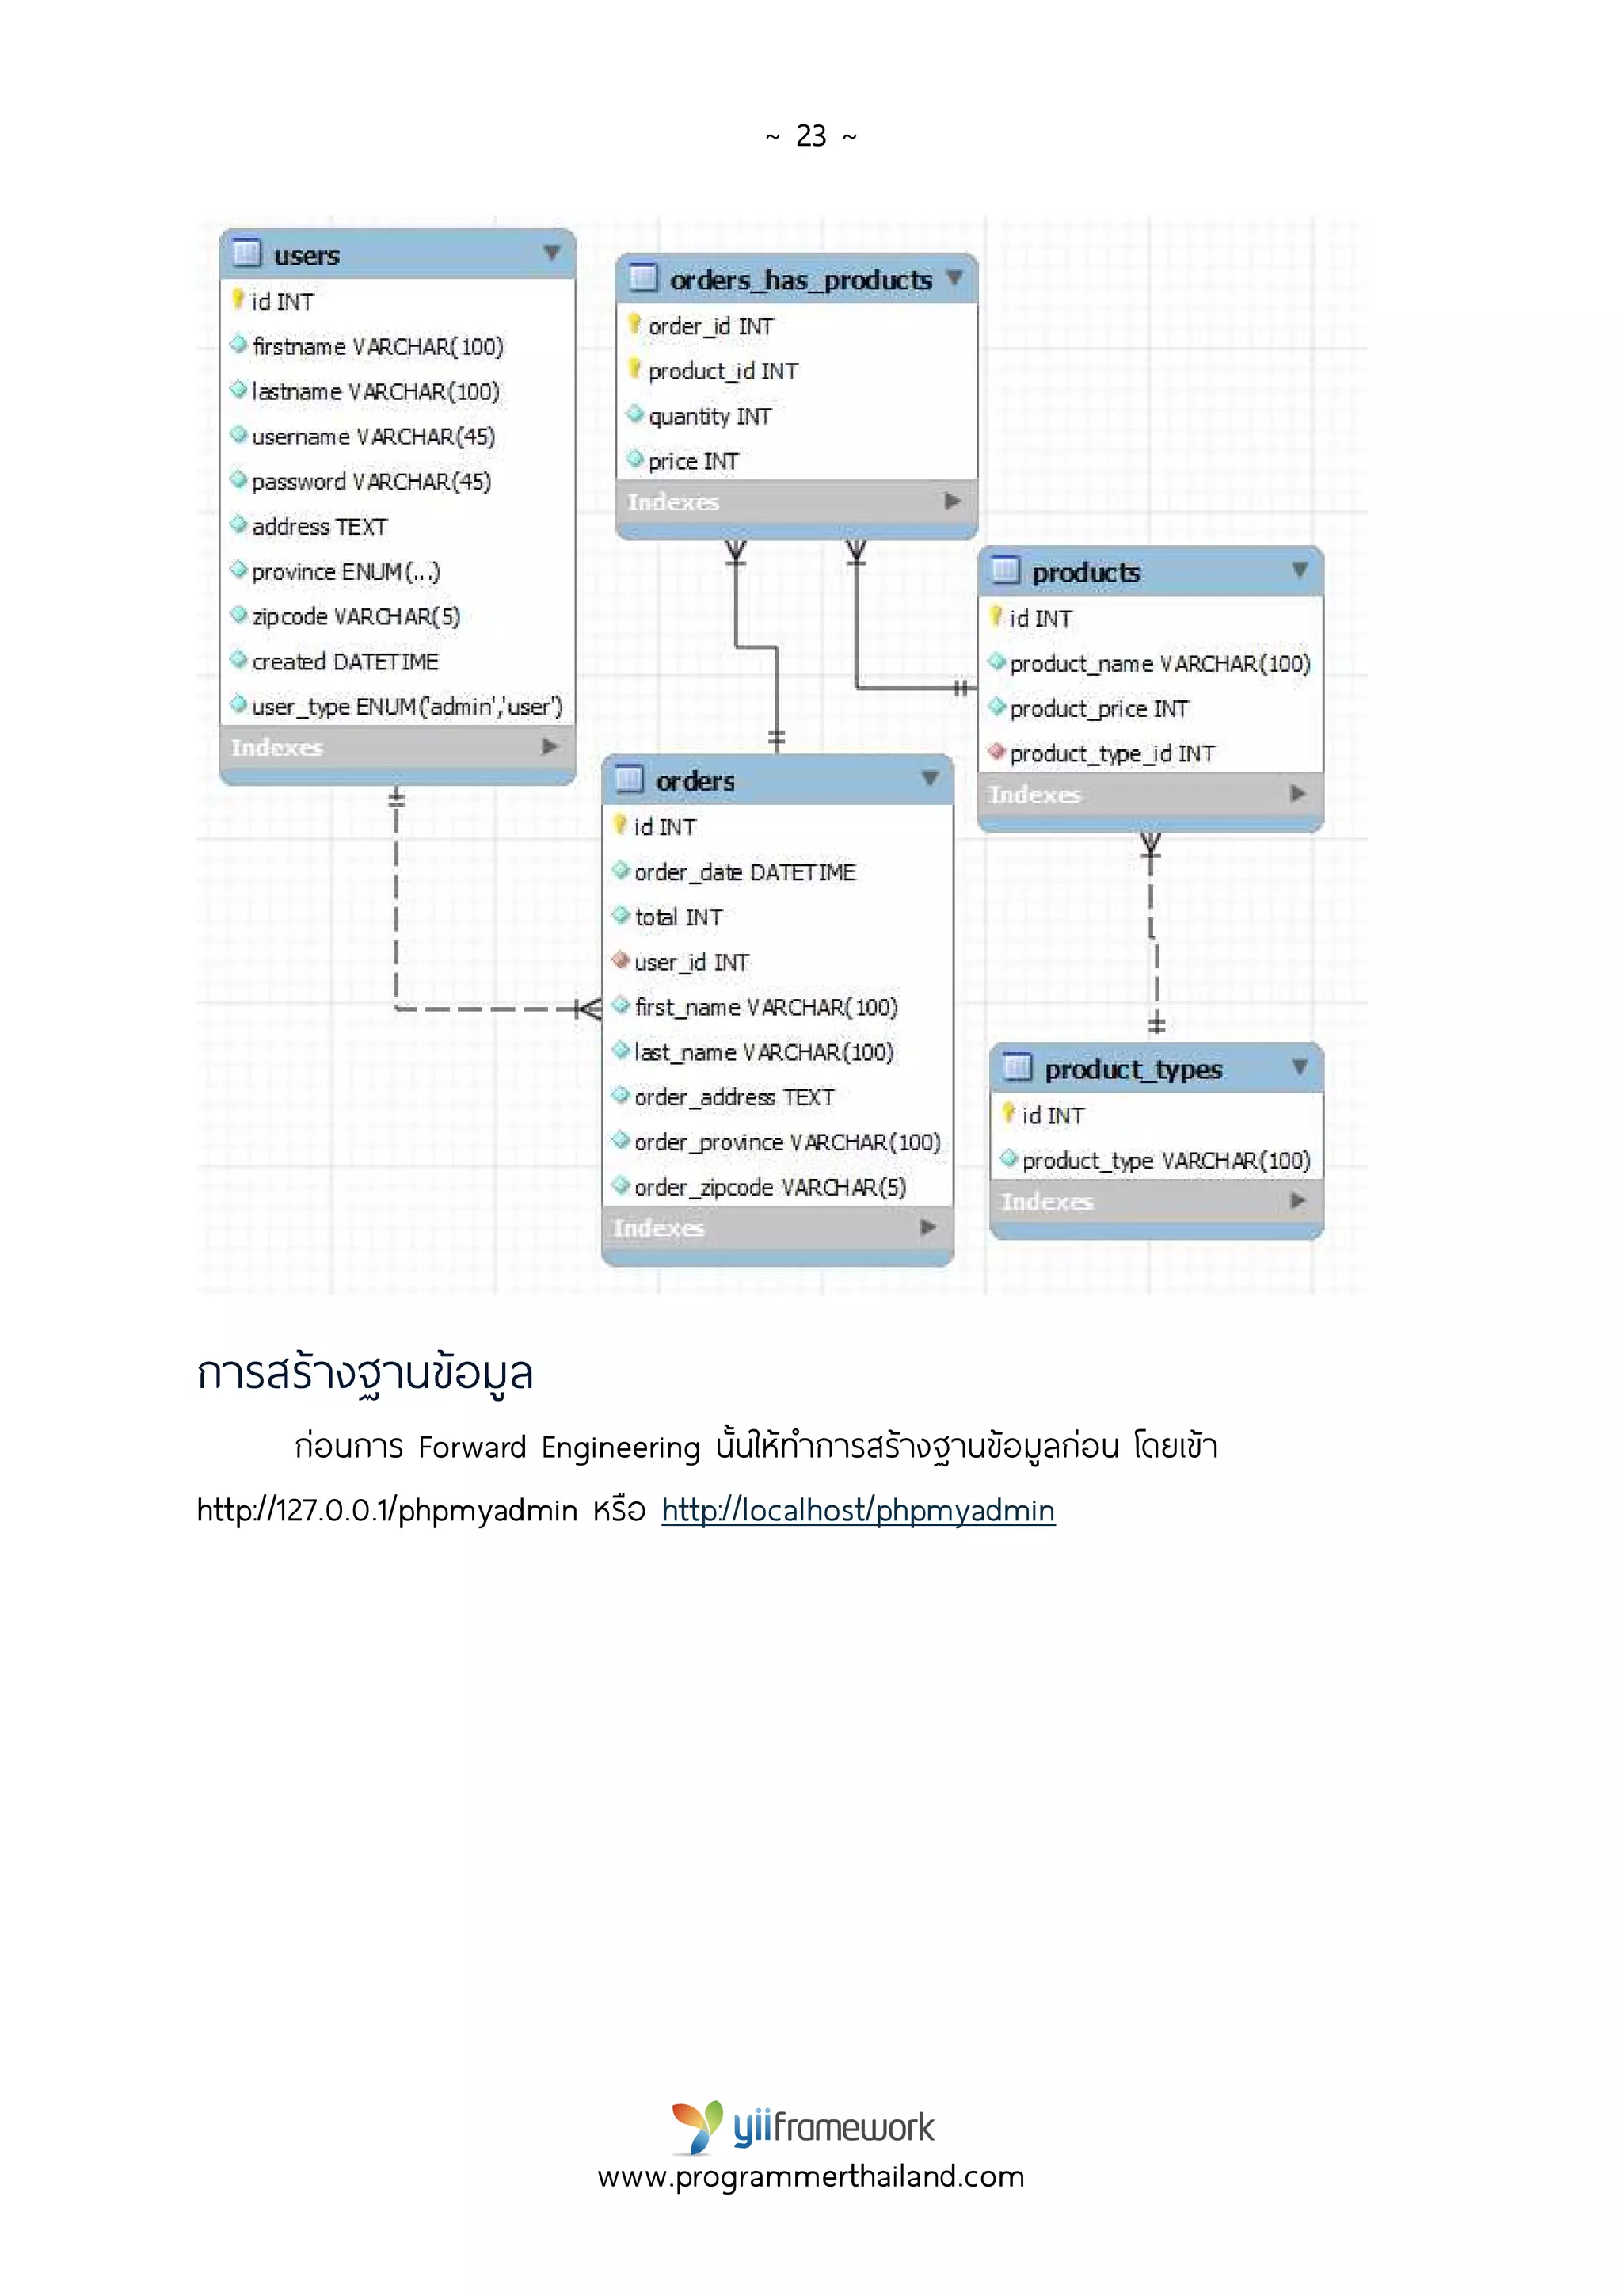Expand Indexes section of orders table

[927, 1227]
